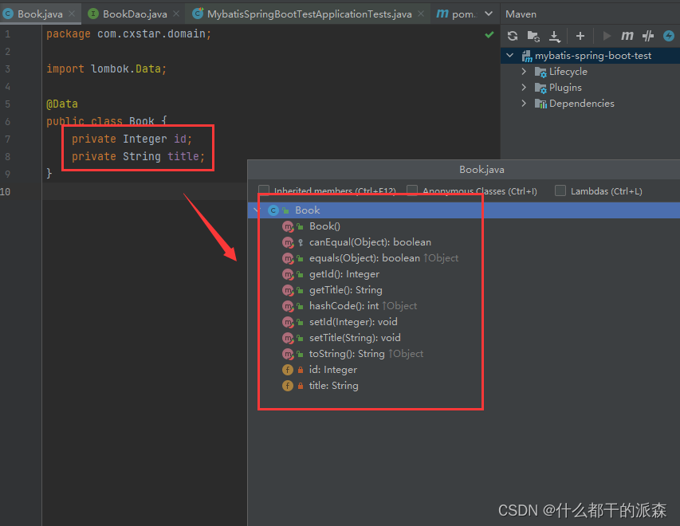The height and width of the screenshot is (526, 680).
Task: Expand the Plugins node
Action: (x=524, y=88)
